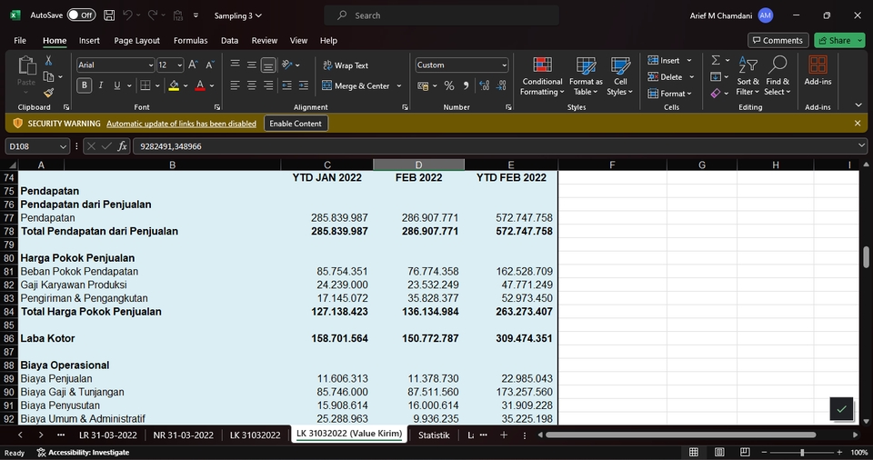Image resolution: width=873 pixels, height=460 pixels.
Task: Click the Redo arrow icon
Action: pos(153,15)
